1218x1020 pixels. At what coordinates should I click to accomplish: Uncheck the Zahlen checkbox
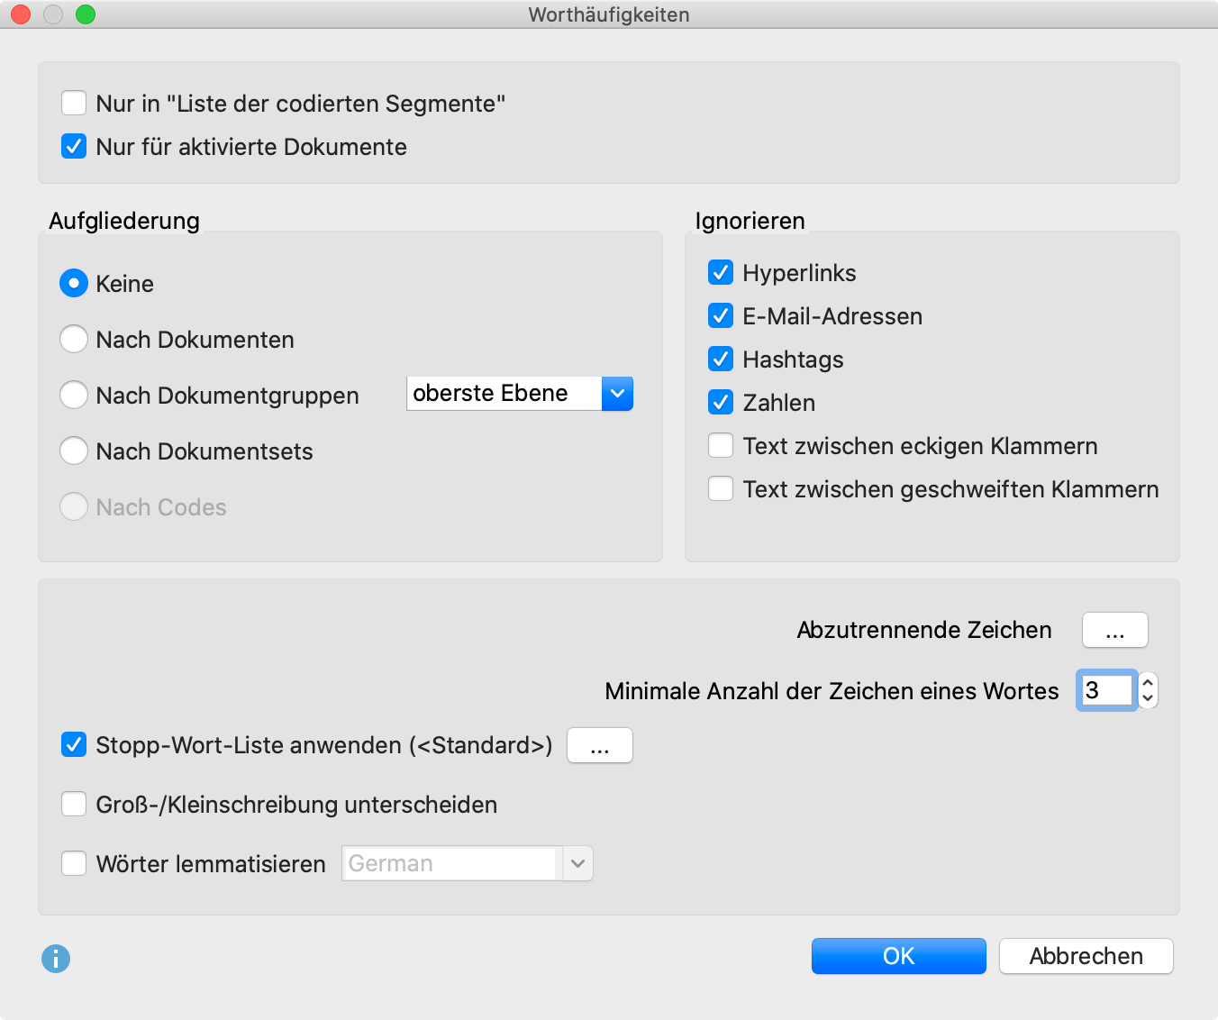[x=721, y=402]
